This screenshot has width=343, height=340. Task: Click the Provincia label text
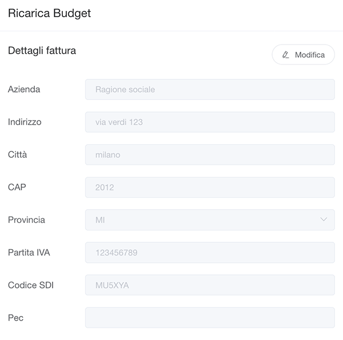click(x=26, y=220)
